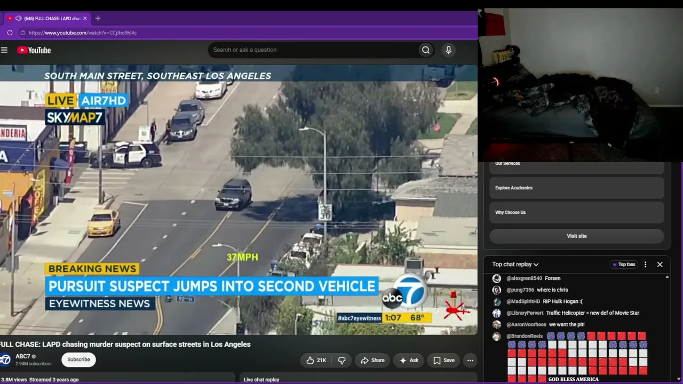This screenshot has width=683, height=384.
Task: Open the Explore Academics ad link
Action: click(577, 188)
